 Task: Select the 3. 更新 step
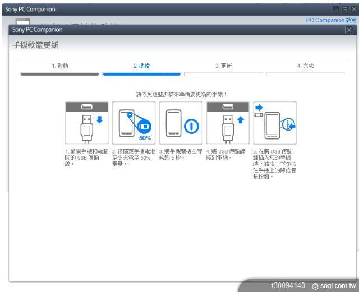(x=223, y=66)
